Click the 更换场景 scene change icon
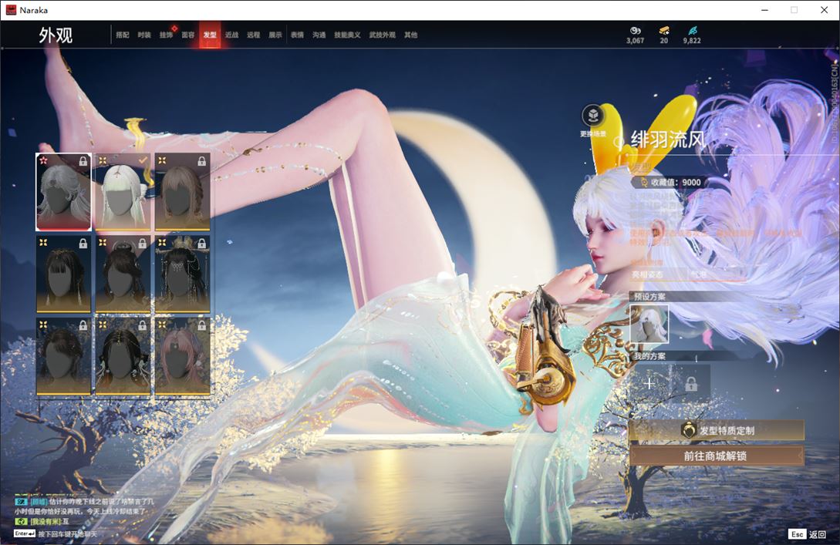This screenshot has width=840, height=545. click(x=592, y=116)
